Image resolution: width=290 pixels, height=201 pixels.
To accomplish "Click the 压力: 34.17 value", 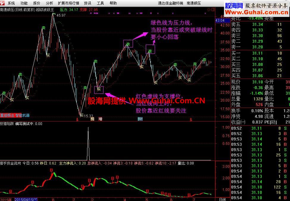I will [69, 10].
